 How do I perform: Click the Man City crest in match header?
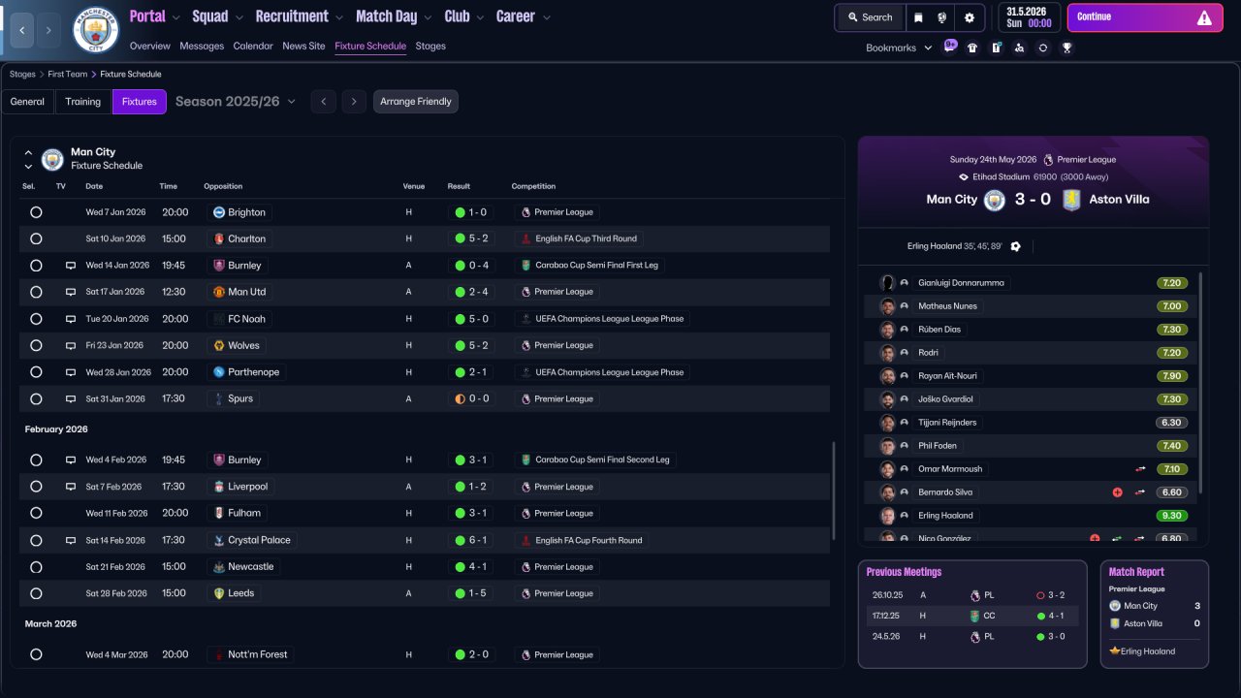click(995, 200)
